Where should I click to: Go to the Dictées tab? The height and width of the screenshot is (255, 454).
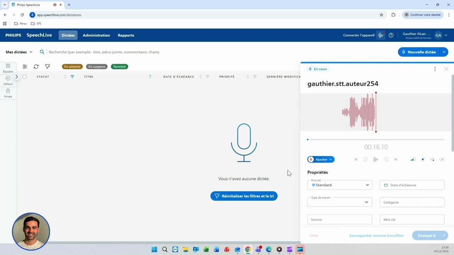(68, 35)
